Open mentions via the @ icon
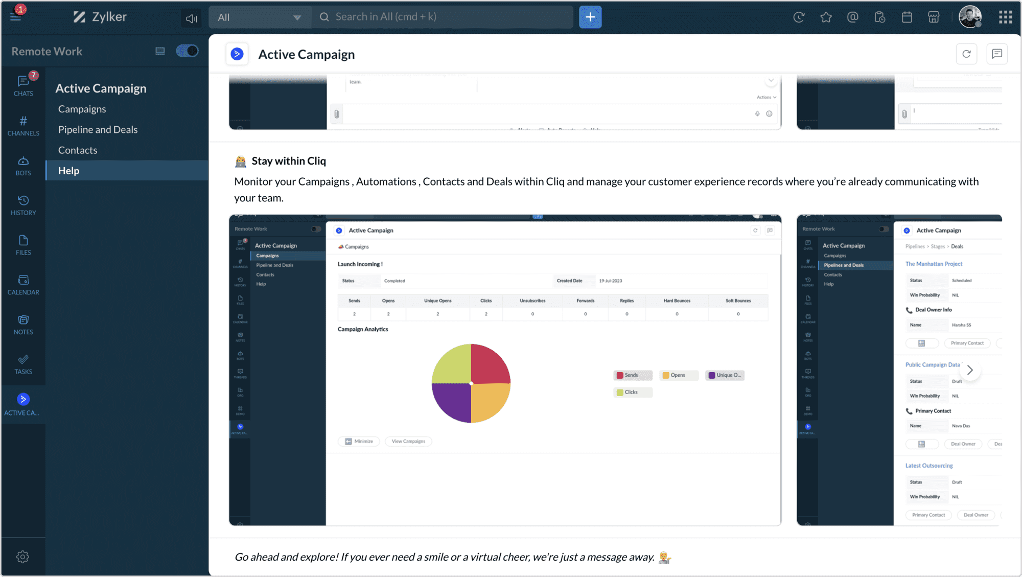 [x=852, y=17]
